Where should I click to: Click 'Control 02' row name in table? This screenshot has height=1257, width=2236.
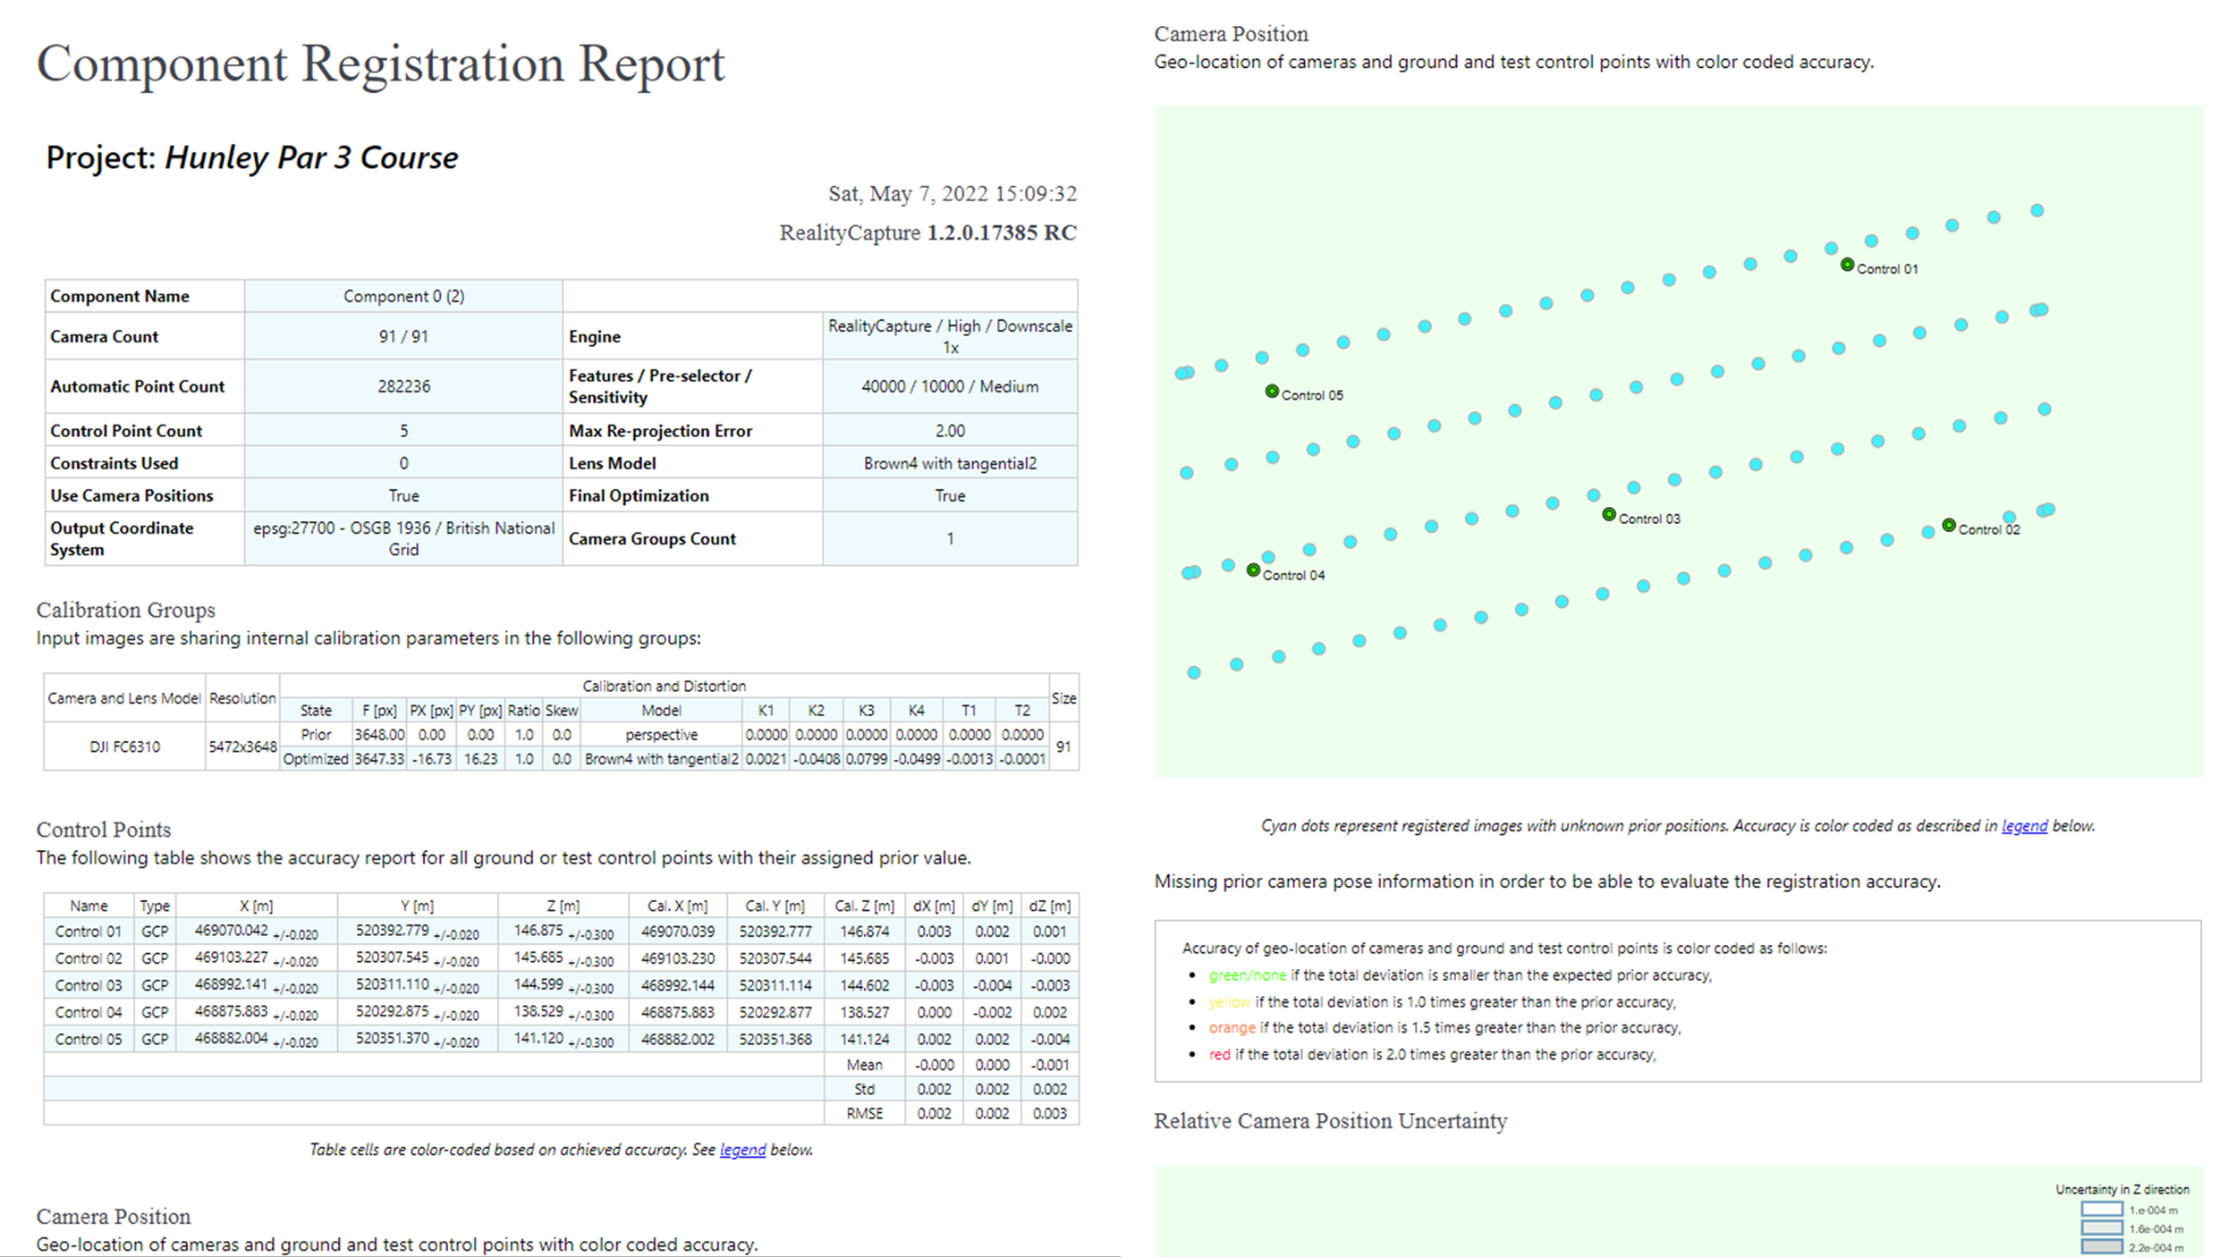click(89, 958)
